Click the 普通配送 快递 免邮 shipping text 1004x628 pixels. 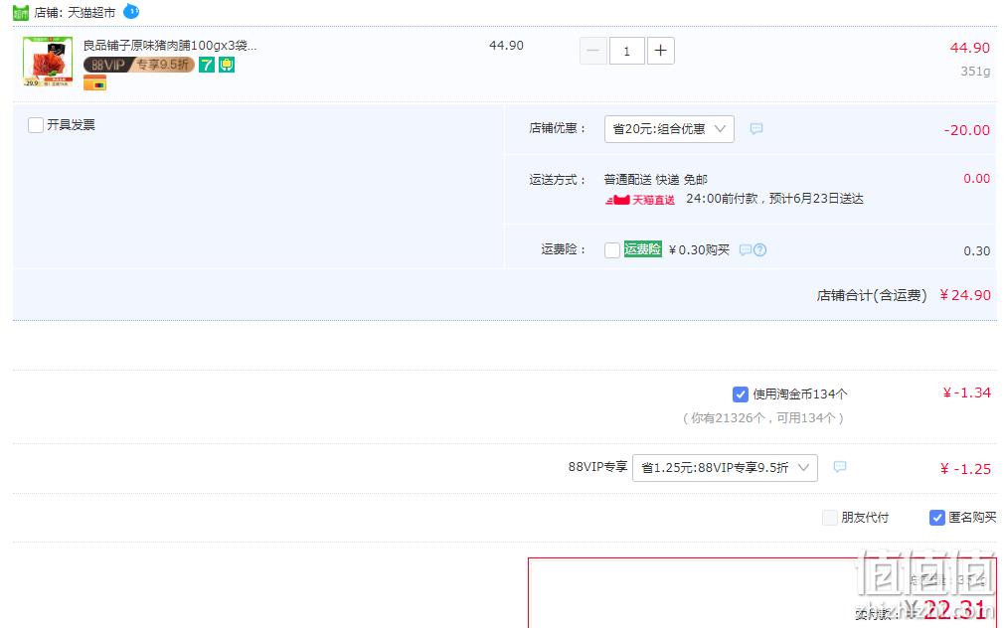point(656,179)
